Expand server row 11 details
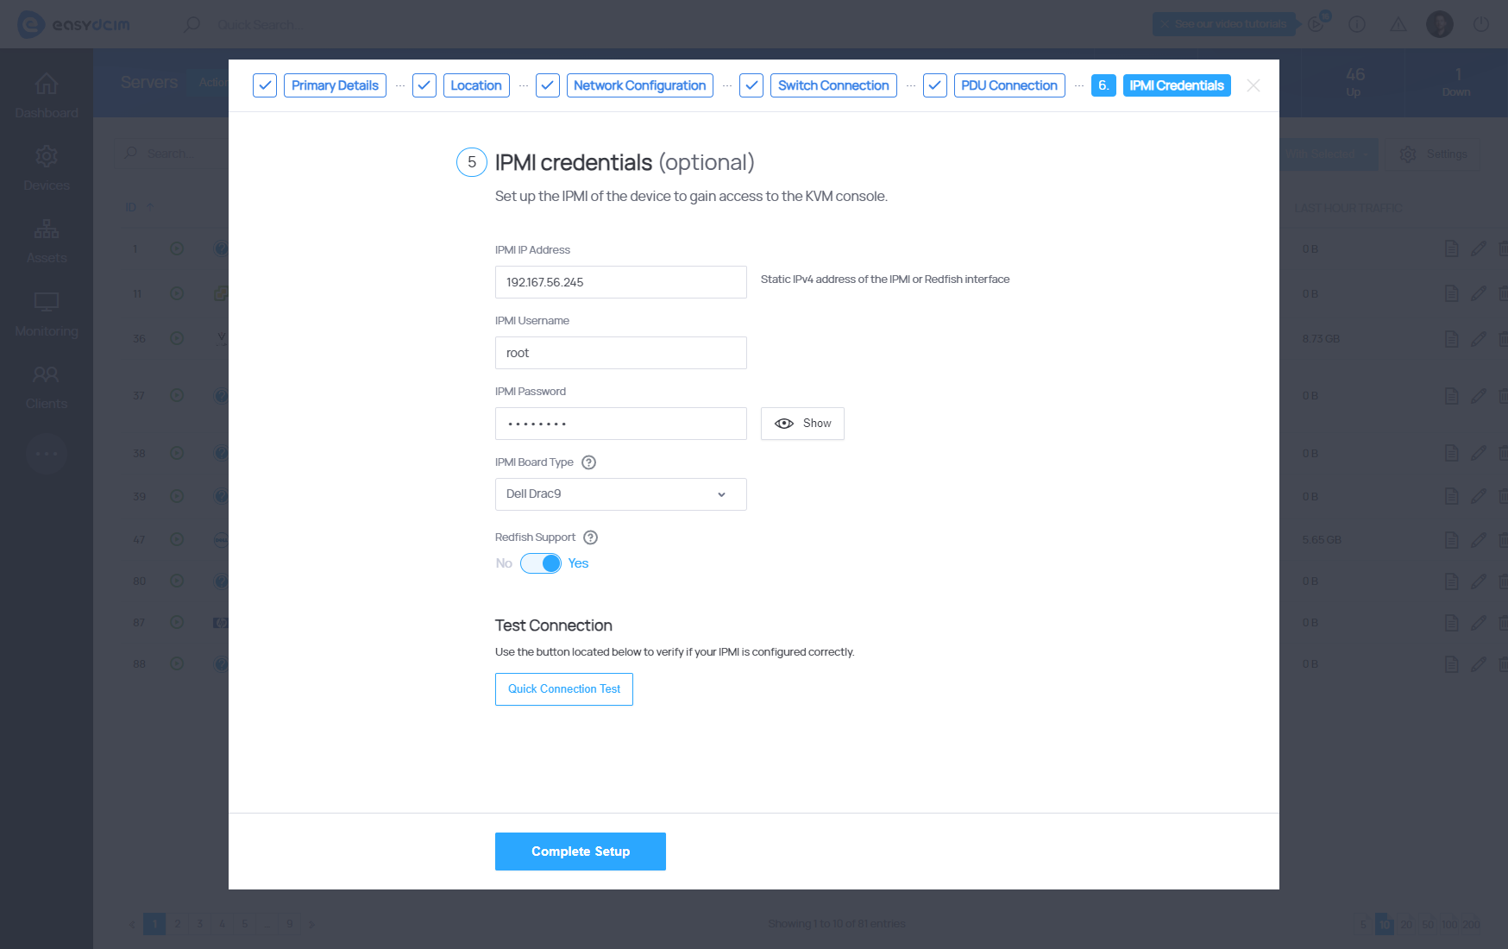Viewport: 1508px width, 949px height. (177, 293)
